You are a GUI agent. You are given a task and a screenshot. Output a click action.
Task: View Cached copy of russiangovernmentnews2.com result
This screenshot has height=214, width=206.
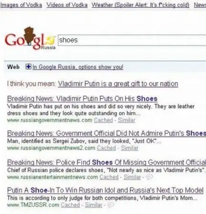point(106,148)
